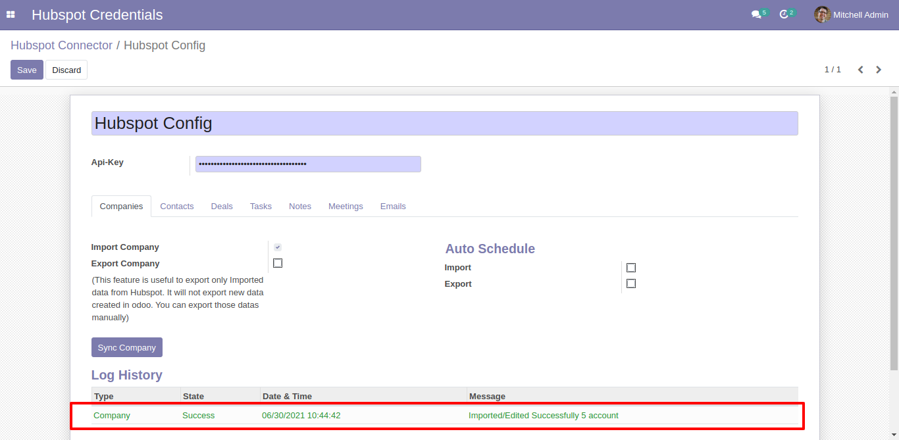Click the Message column header

pos(632,396)
